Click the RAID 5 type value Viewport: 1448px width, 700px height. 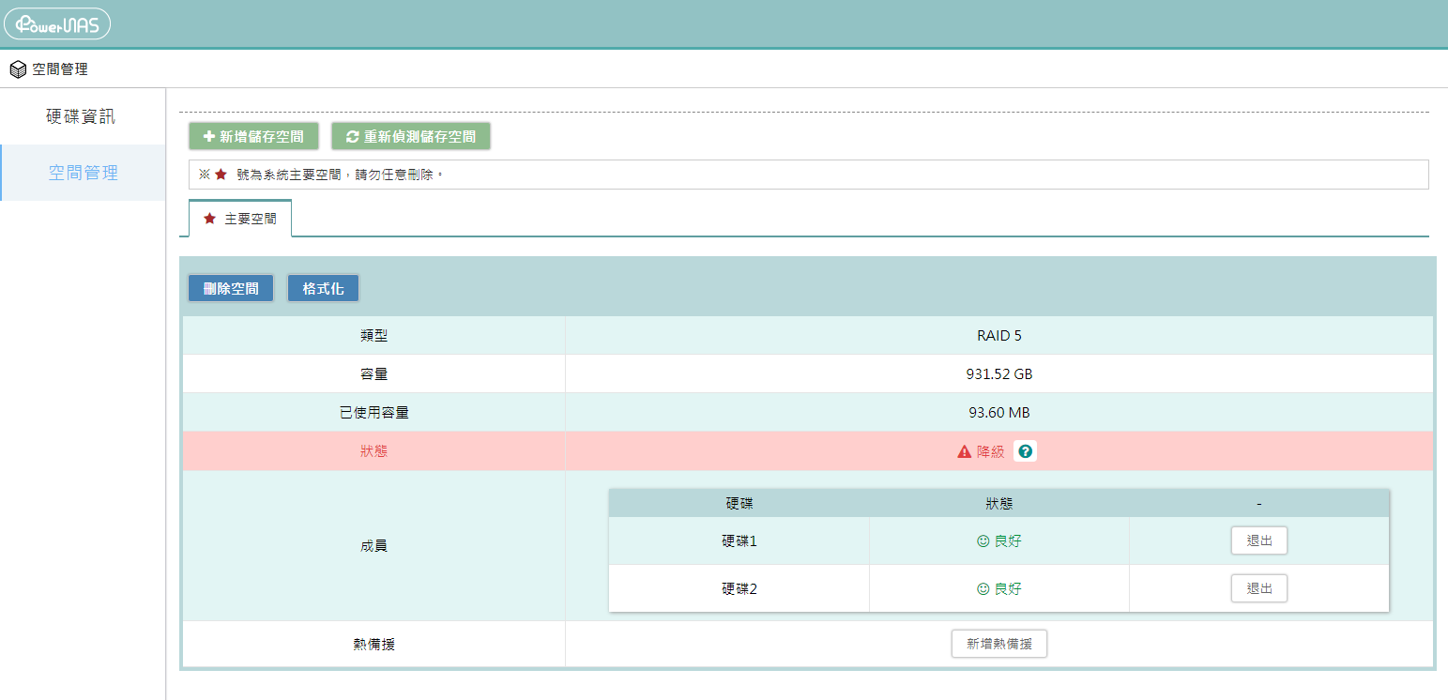click(x=999, y=335)
